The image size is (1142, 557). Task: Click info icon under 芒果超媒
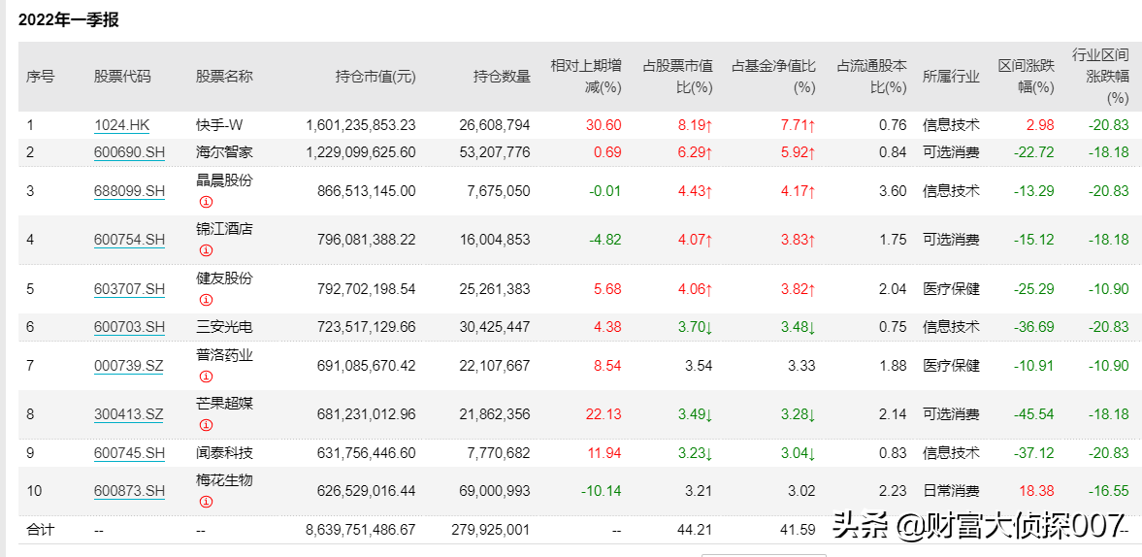(x=206, y=425)
